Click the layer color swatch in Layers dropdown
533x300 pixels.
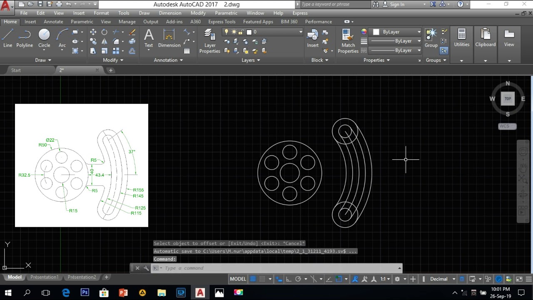click(x=249, y=32)
